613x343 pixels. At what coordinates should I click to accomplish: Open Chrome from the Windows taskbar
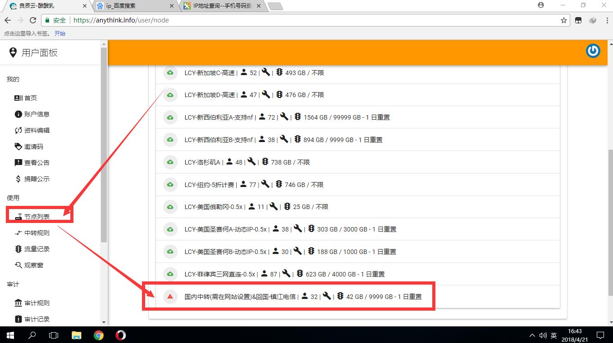coord(99,335)
